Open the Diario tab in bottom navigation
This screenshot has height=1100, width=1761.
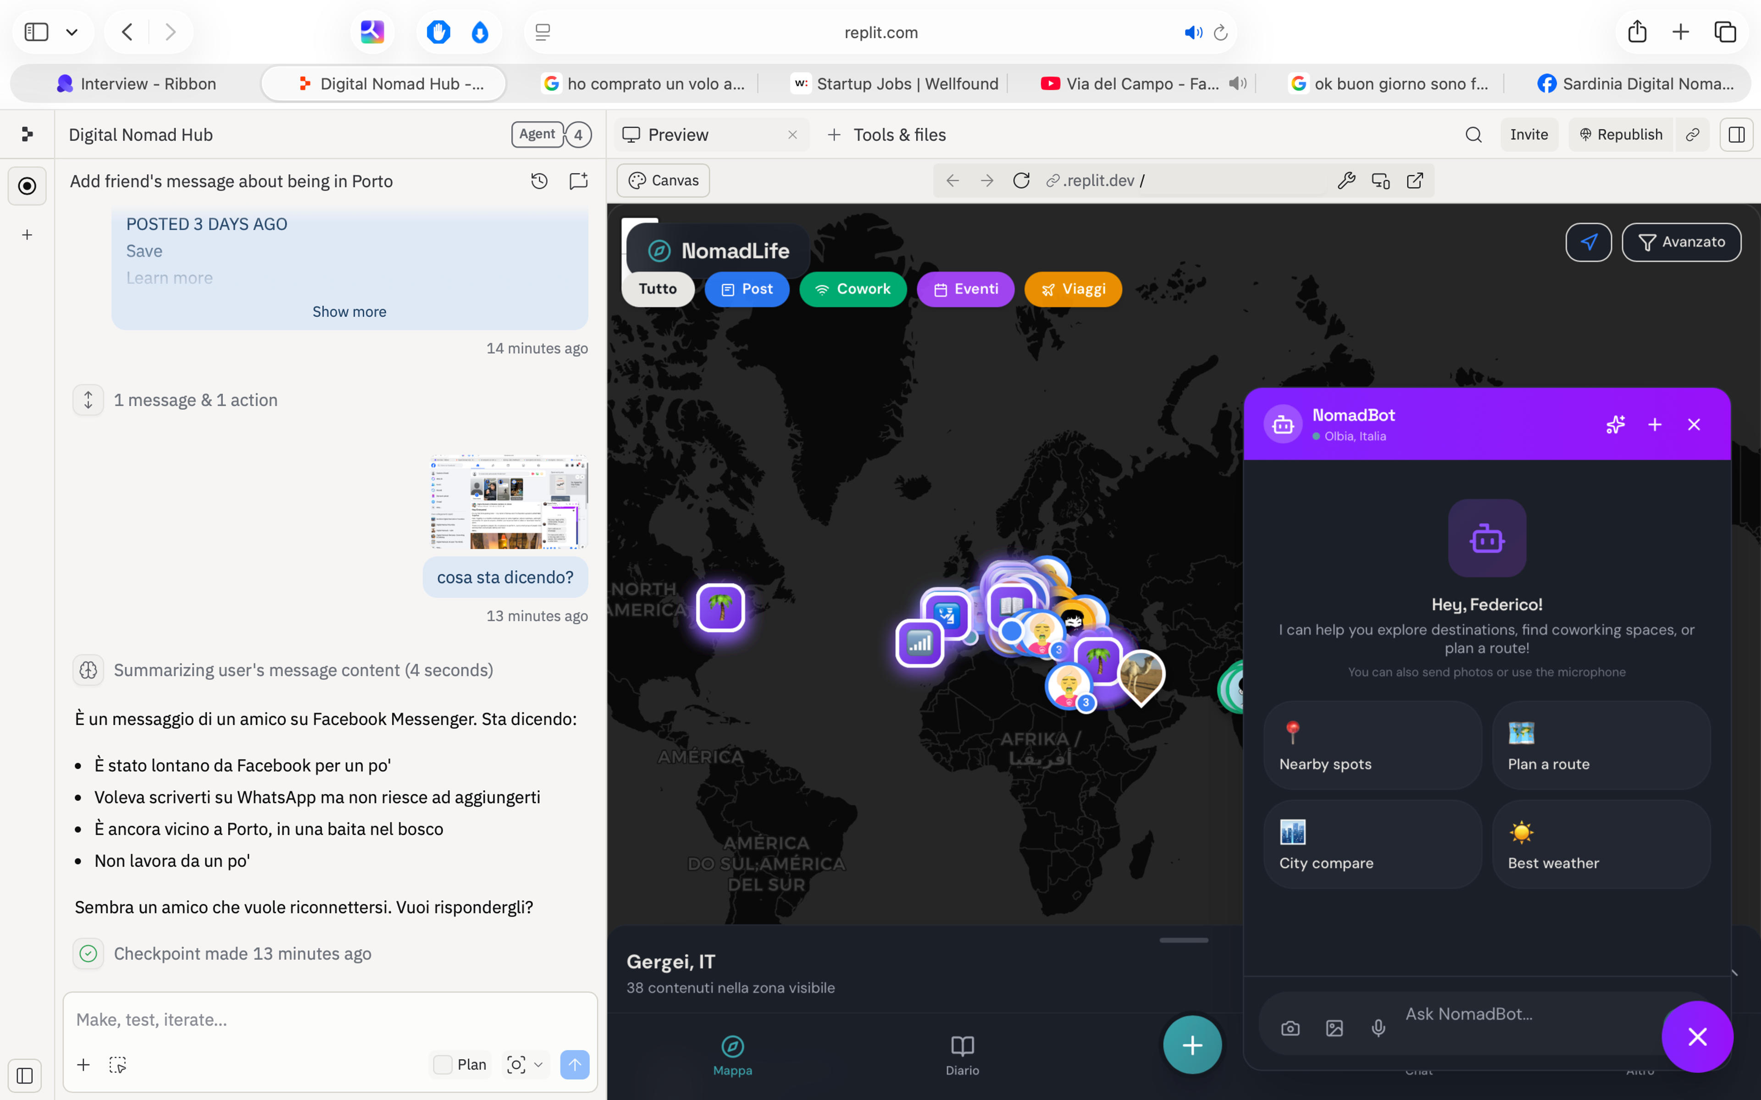(962, 1055)
